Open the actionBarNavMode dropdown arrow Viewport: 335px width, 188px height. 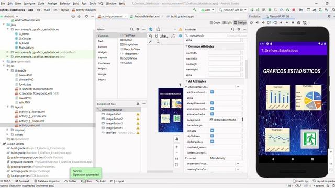click(238, 87)
